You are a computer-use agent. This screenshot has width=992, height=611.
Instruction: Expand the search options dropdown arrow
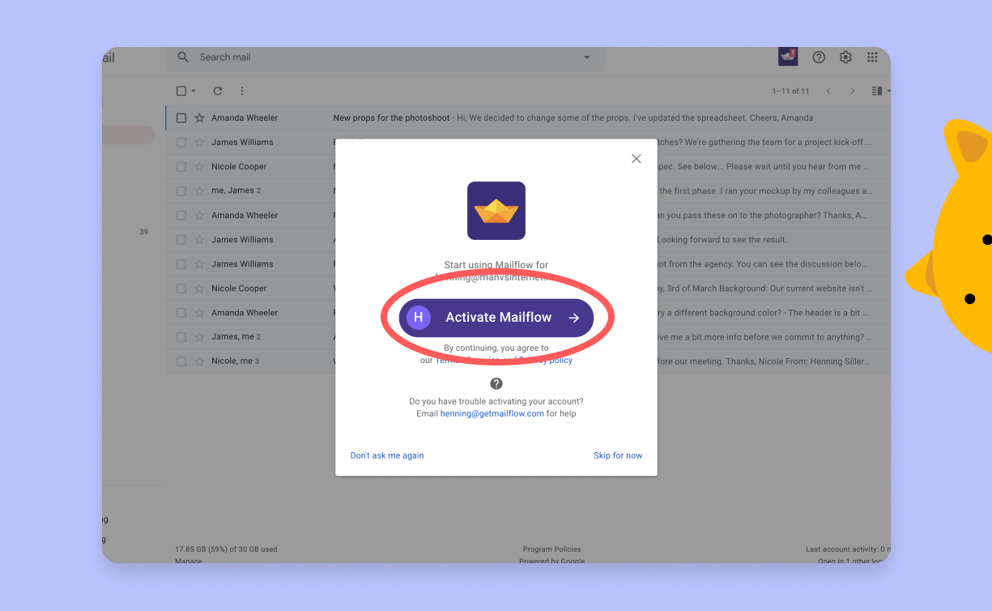click(587, 58)
